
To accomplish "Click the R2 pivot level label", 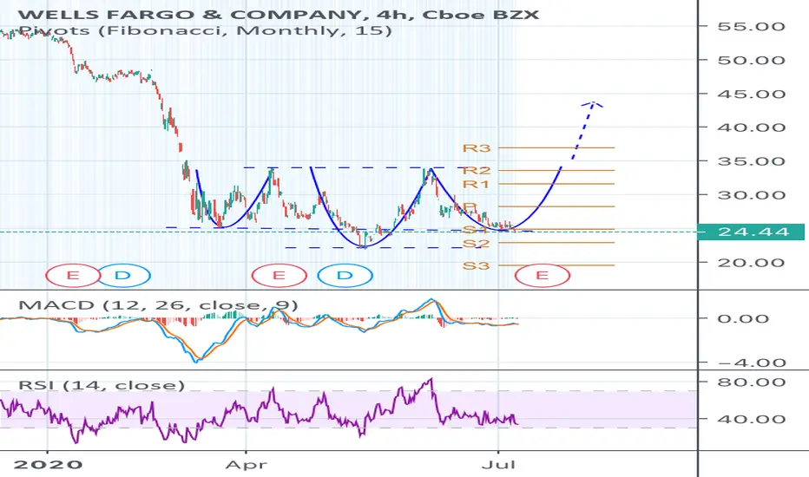I will coord(477,171).
